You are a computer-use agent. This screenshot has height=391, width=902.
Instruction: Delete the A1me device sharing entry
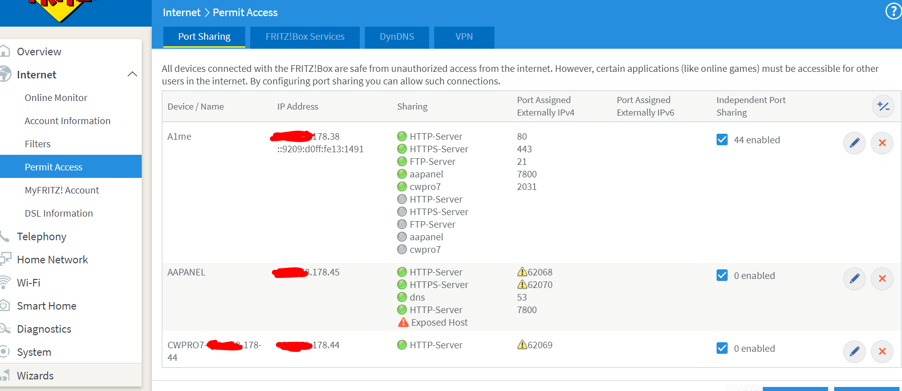tap(882, 143)
